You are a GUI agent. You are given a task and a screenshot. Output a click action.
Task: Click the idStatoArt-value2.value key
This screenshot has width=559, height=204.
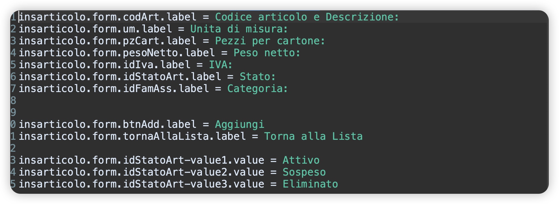141,172
